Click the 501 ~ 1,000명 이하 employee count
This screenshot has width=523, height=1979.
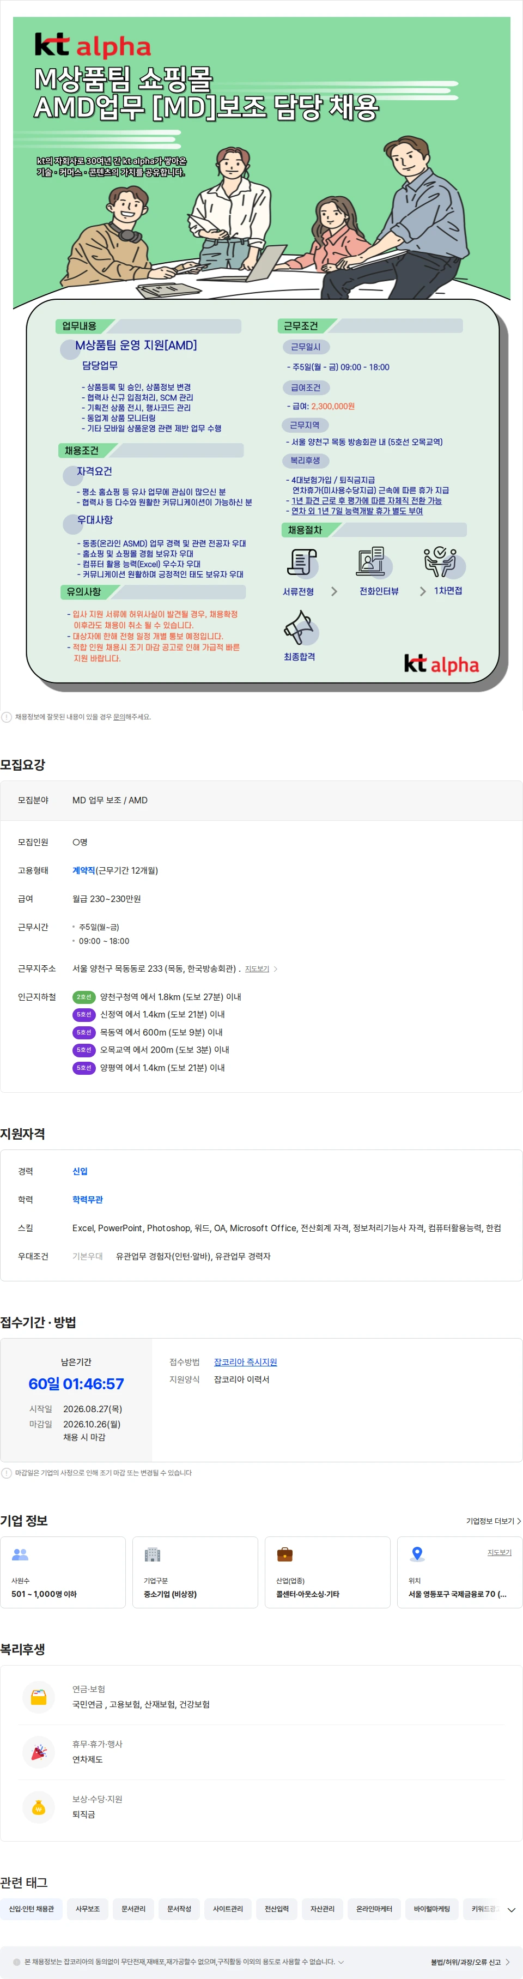[x=44, y=1594]
